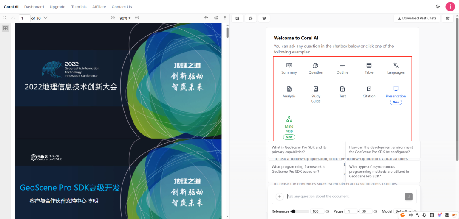Select the Question example icon

coord(315,65)
